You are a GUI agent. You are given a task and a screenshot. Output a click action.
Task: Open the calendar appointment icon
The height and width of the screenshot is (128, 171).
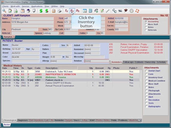[23, 11]
